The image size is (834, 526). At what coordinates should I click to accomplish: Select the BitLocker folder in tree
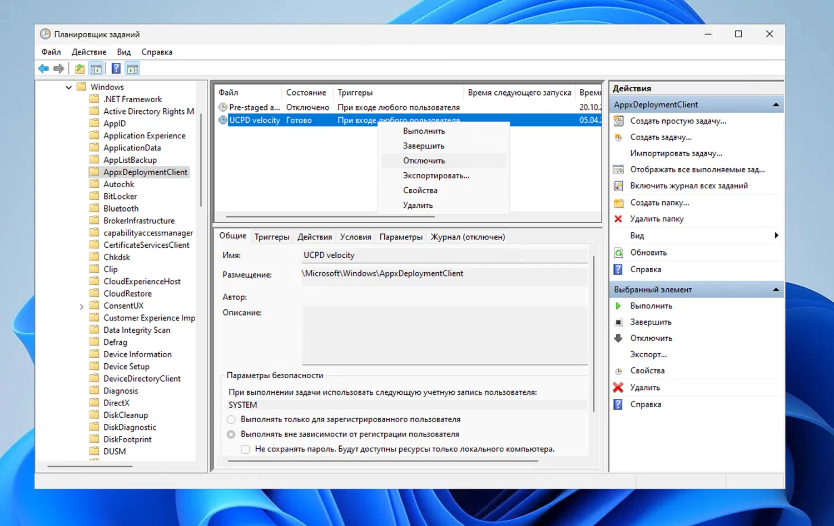120,197
